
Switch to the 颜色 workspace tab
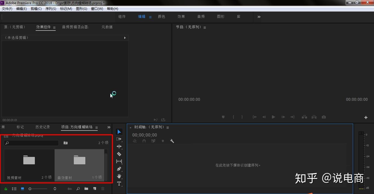coord(162,16)
